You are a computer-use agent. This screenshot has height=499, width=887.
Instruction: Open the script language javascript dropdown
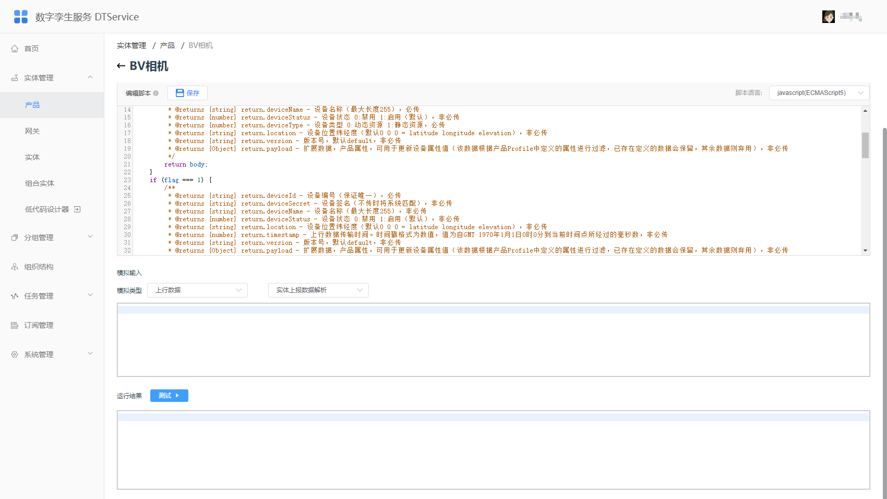pyautogui.click(x=819, y=93)
